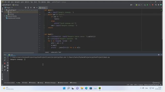
Task: Click Expand All in Project panel
Action: click(x=28, y=8)
